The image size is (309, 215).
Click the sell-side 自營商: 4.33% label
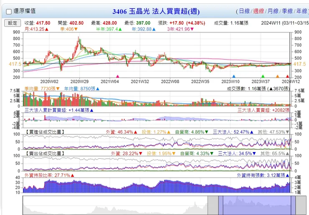point(197,153)
